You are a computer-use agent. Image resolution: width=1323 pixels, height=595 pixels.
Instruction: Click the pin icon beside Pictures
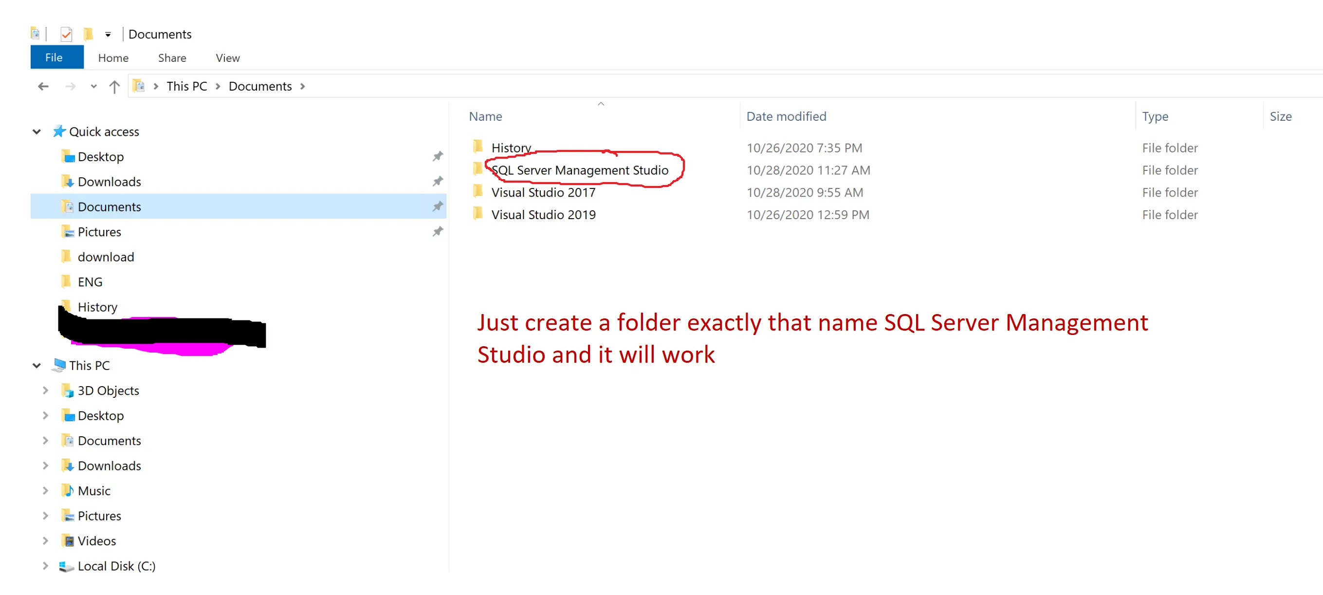[x=437, y=232]
